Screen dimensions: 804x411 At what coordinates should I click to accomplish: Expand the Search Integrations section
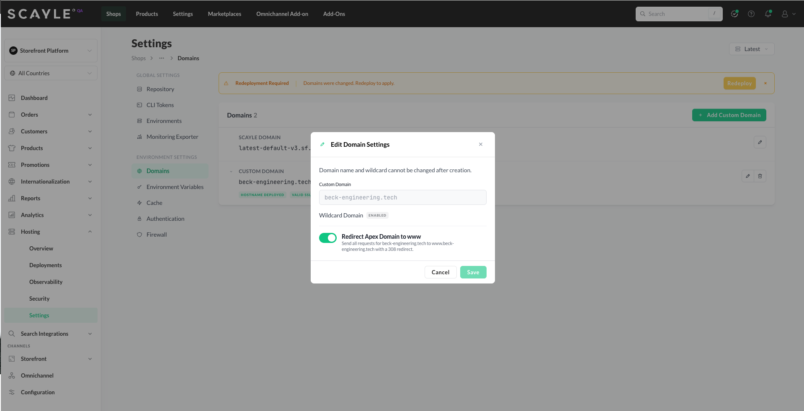coord(51,334)
